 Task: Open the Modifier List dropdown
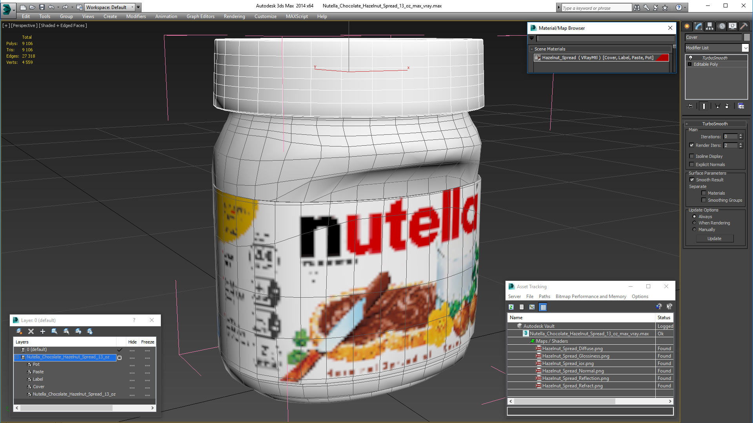click(745, 48)
